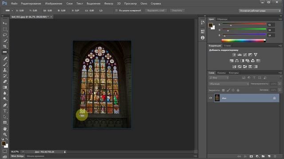Toggle pixel layer filter in Layers panel
This screenshot has height=159, width=284.
click(244, 78)
